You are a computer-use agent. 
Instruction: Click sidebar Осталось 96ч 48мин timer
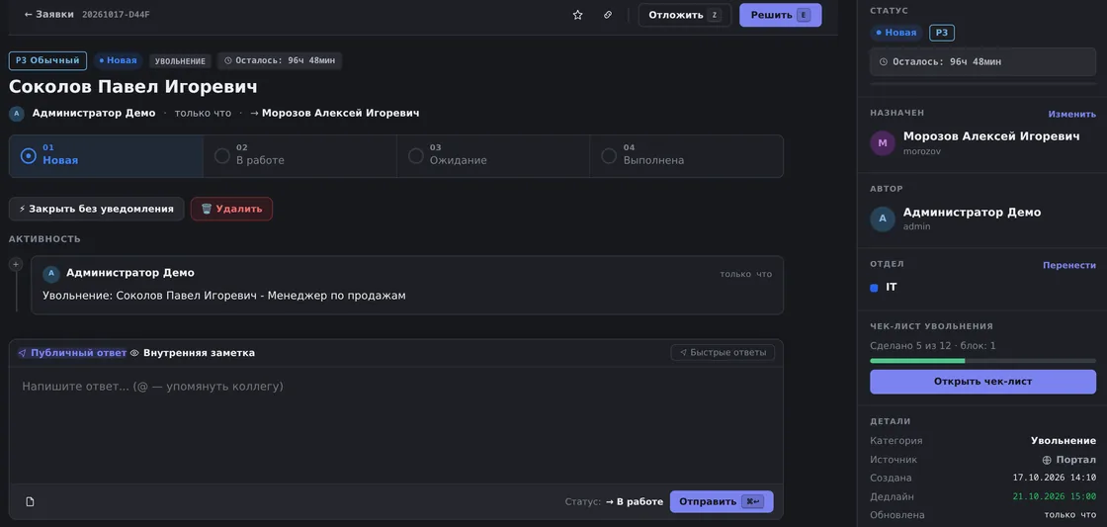tap(982, 62)
